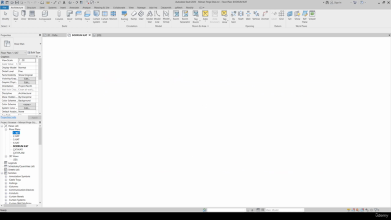Viewport: 391px width, 220px height.
Task: Open the Properties help link
Action: tap(8, 117)
